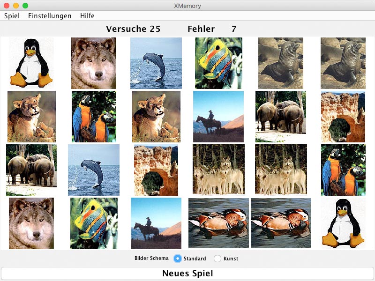Select the mandarin duck card next to the cowboy
The width and height of the screenshot is (375, 281).
point(218,223)
